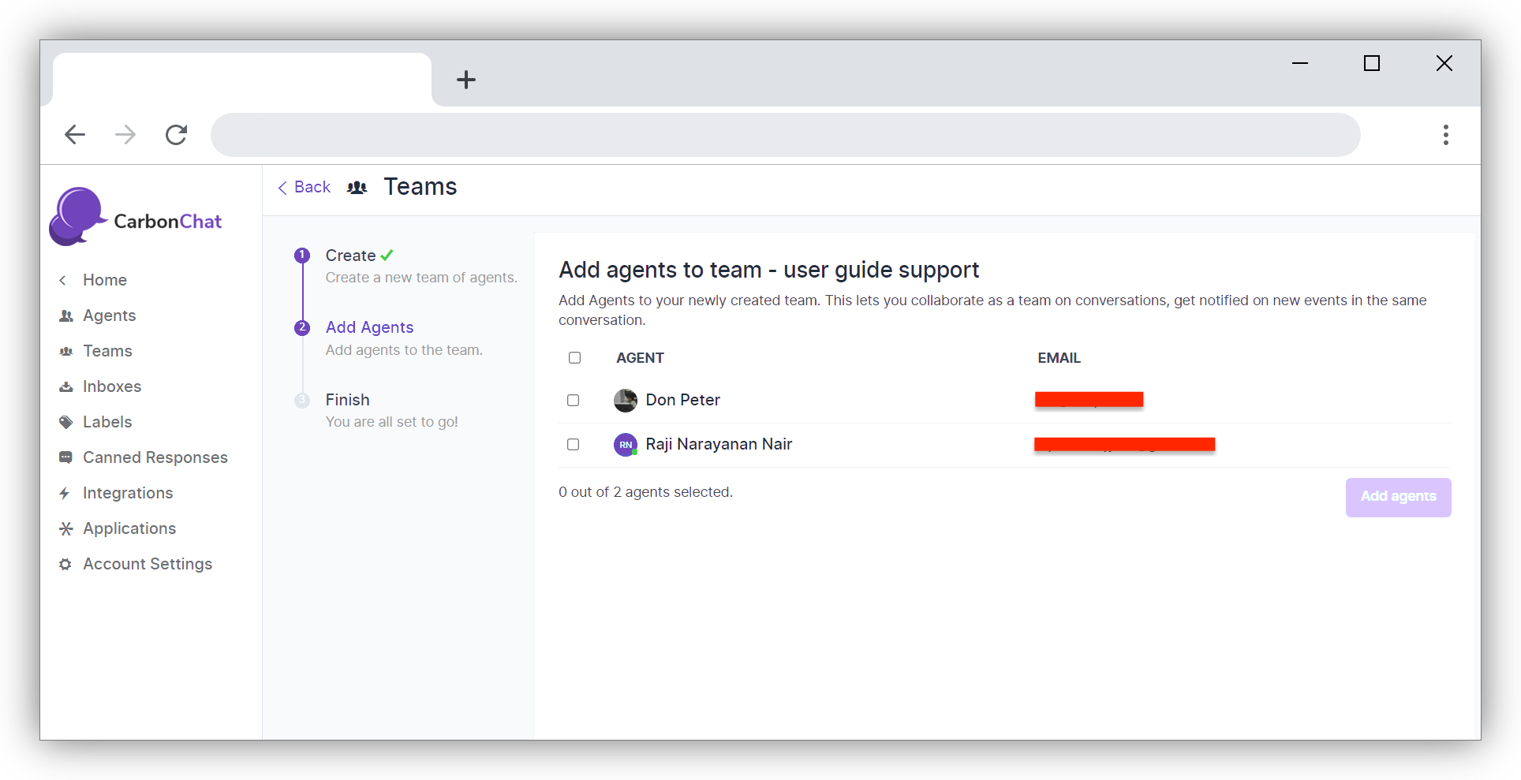Image resolution: width=1521 pixels, height=780 pixels.
Task: Select Raji Narayanan Nair's checkbox
Action: pyautogui.click(x=574, y=445)
